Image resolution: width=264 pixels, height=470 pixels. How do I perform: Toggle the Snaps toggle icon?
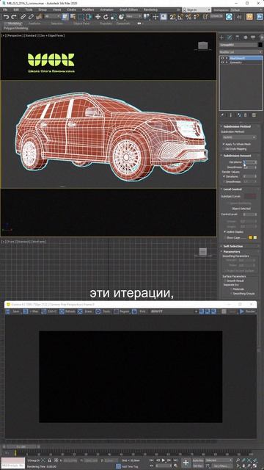click(x=173, y=17)
